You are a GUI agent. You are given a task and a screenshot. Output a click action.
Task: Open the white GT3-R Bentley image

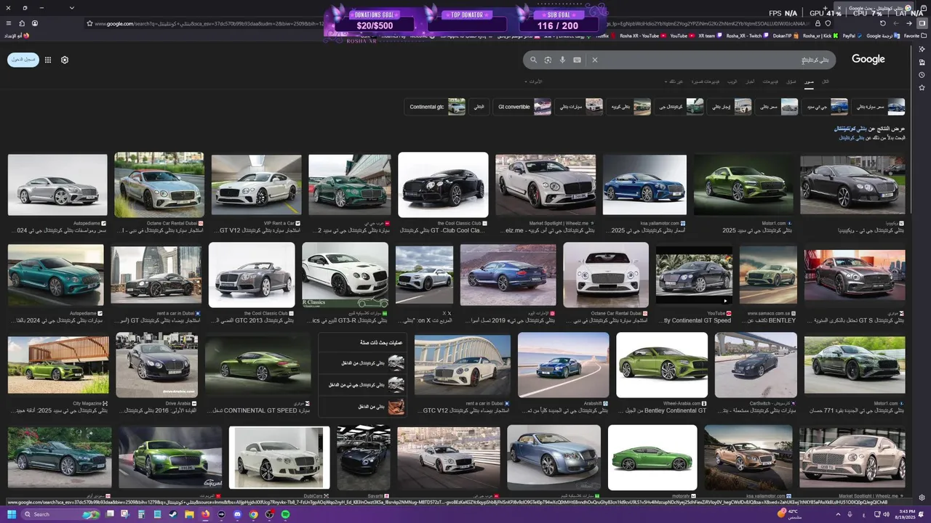[x=345, y=275]
